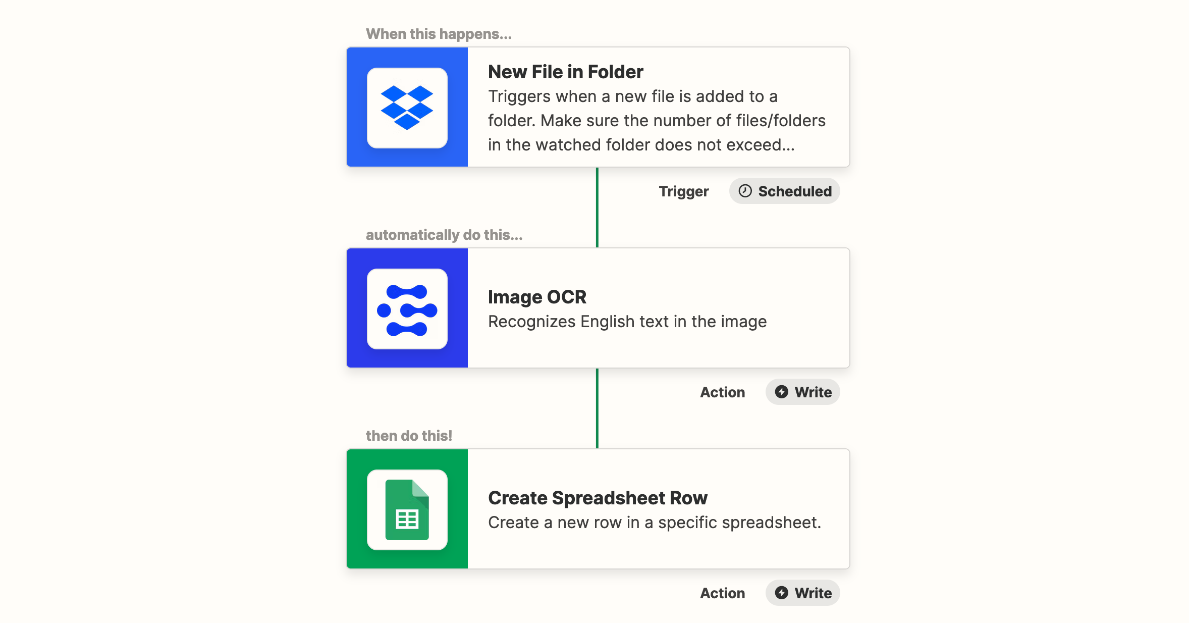Toggle the Write badge under Create Spreadsheet Row
This screenshot has width=1189, height=623.
coord(802,593)
